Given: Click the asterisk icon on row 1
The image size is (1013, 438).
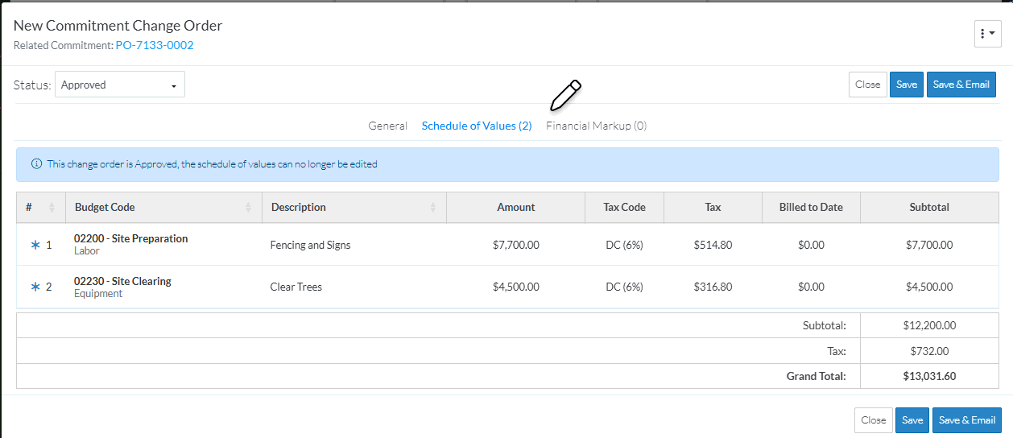Looking at the screenshot, I should point(35,245).
